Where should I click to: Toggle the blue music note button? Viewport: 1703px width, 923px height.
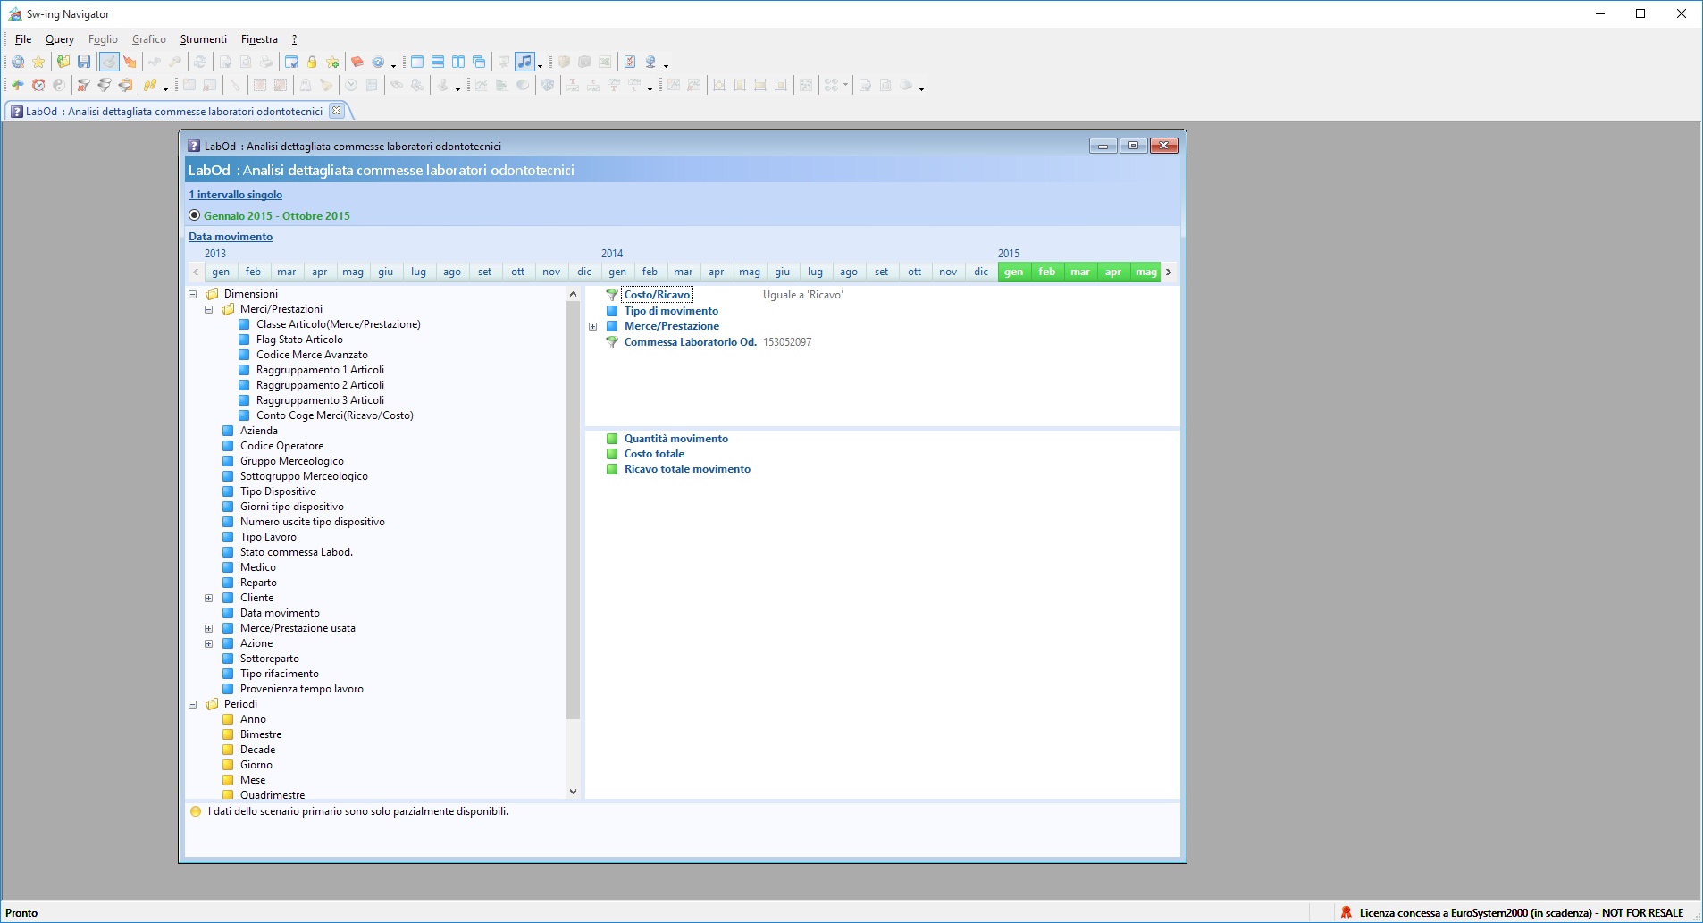[525, 62]
